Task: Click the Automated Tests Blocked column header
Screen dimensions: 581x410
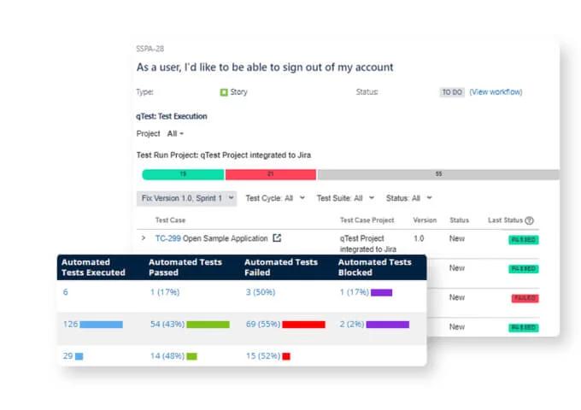Action: pos(374,267)
